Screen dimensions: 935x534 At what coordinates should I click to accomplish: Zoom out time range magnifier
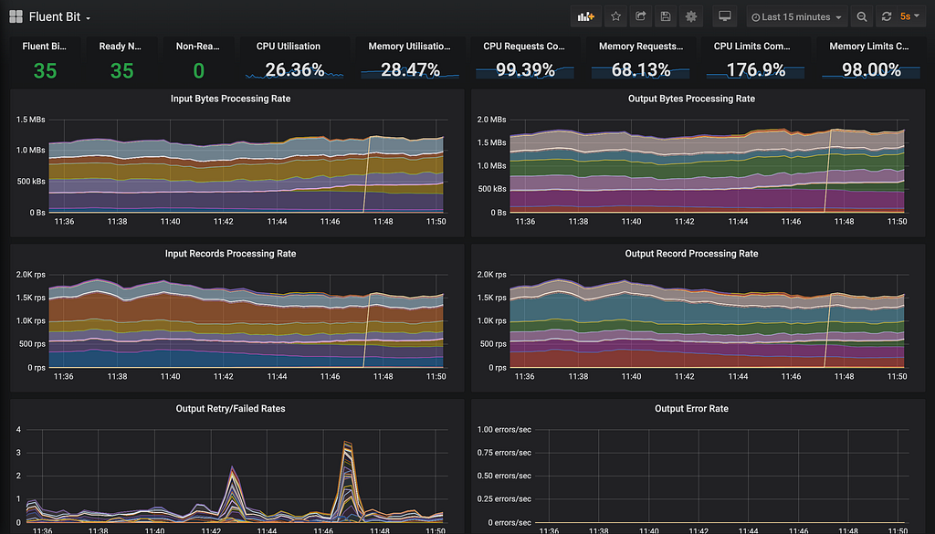point(862,16)
